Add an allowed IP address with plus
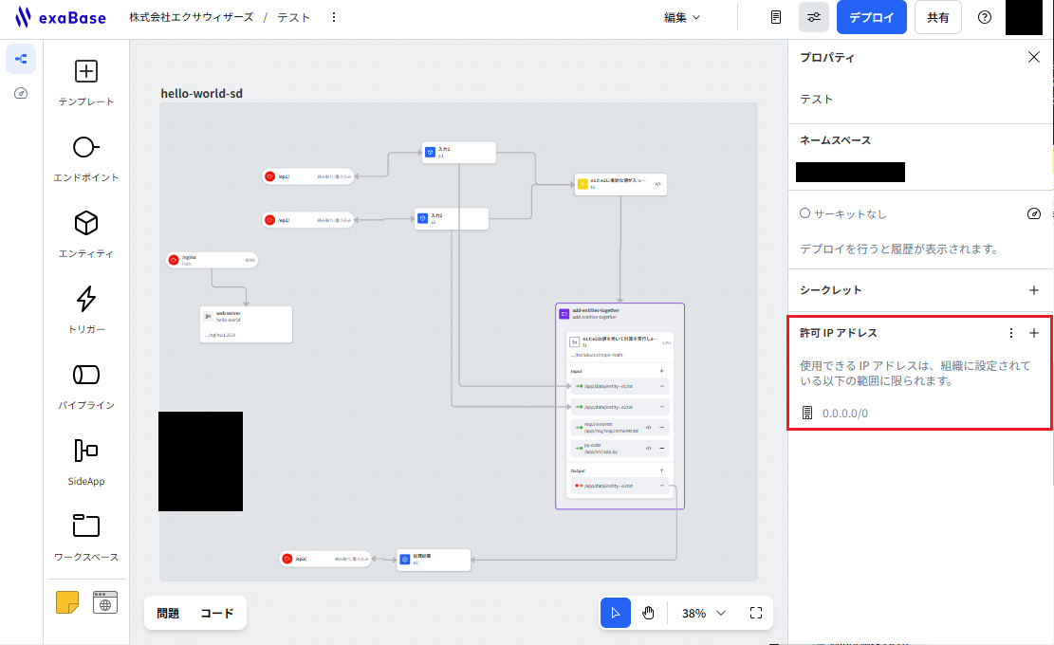 [1034, 333]
